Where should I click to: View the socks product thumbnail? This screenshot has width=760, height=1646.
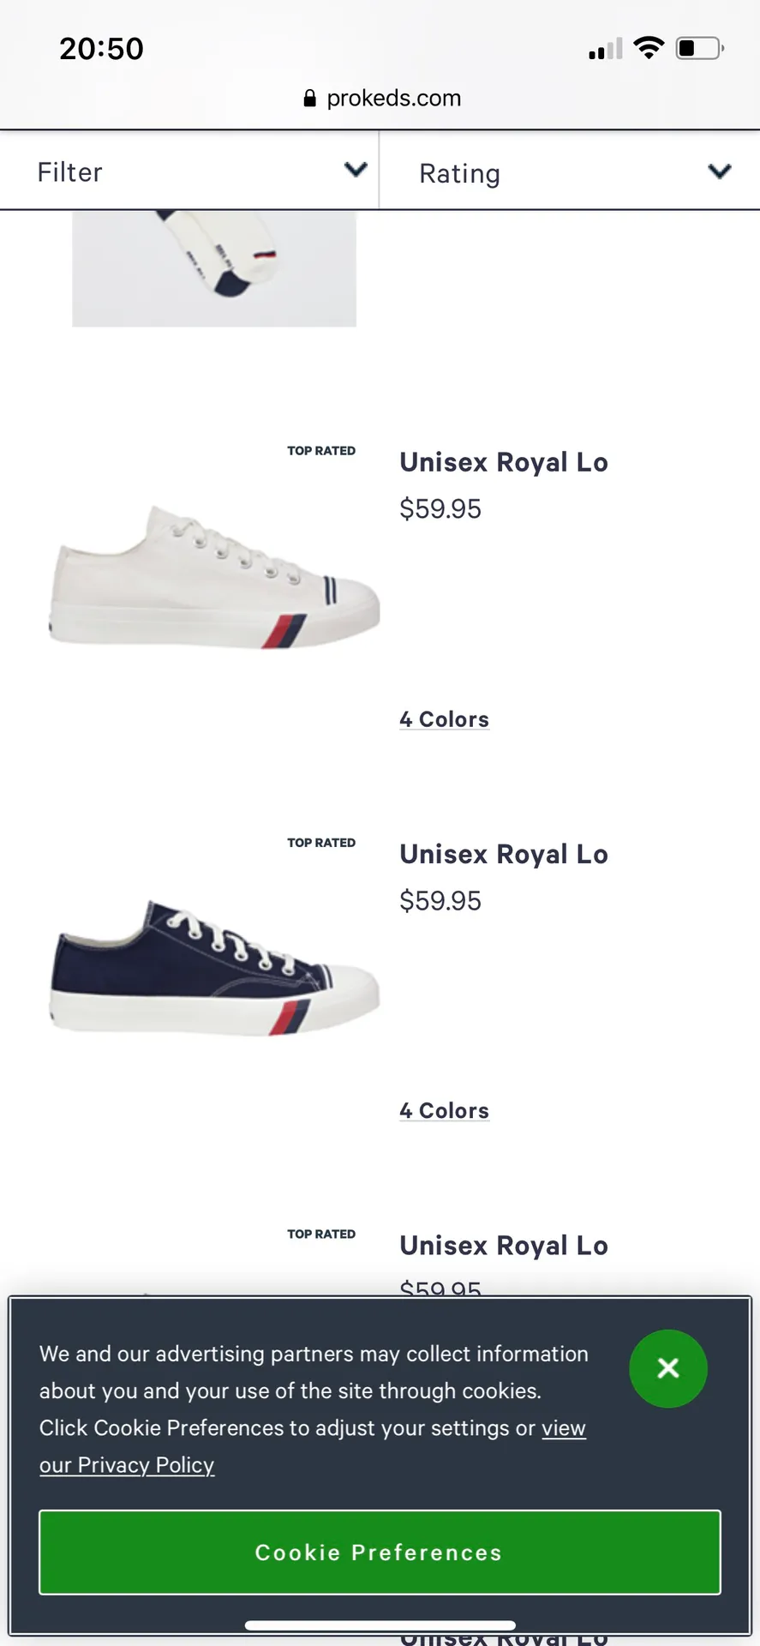pos(214,268)
